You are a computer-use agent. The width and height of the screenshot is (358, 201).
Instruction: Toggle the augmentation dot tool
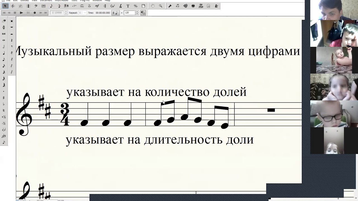[x=4, y=92]
